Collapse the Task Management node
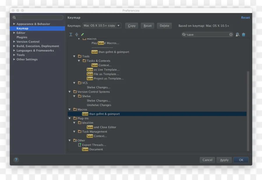This screenshot has height=180, width=262. pos(74,132)
